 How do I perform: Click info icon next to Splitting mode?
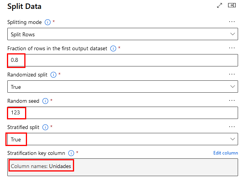(48, 22)
